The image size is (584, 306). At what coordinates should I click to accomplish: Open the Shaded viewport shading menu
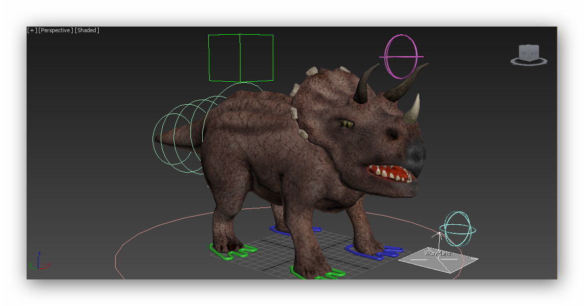pos(87,31)
